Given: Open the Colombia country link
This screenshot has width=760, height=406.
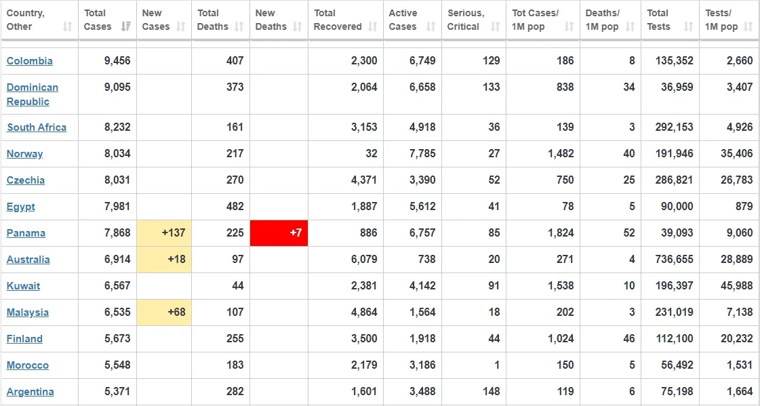Looking at the screenshot, I should [x=30, y=61].
